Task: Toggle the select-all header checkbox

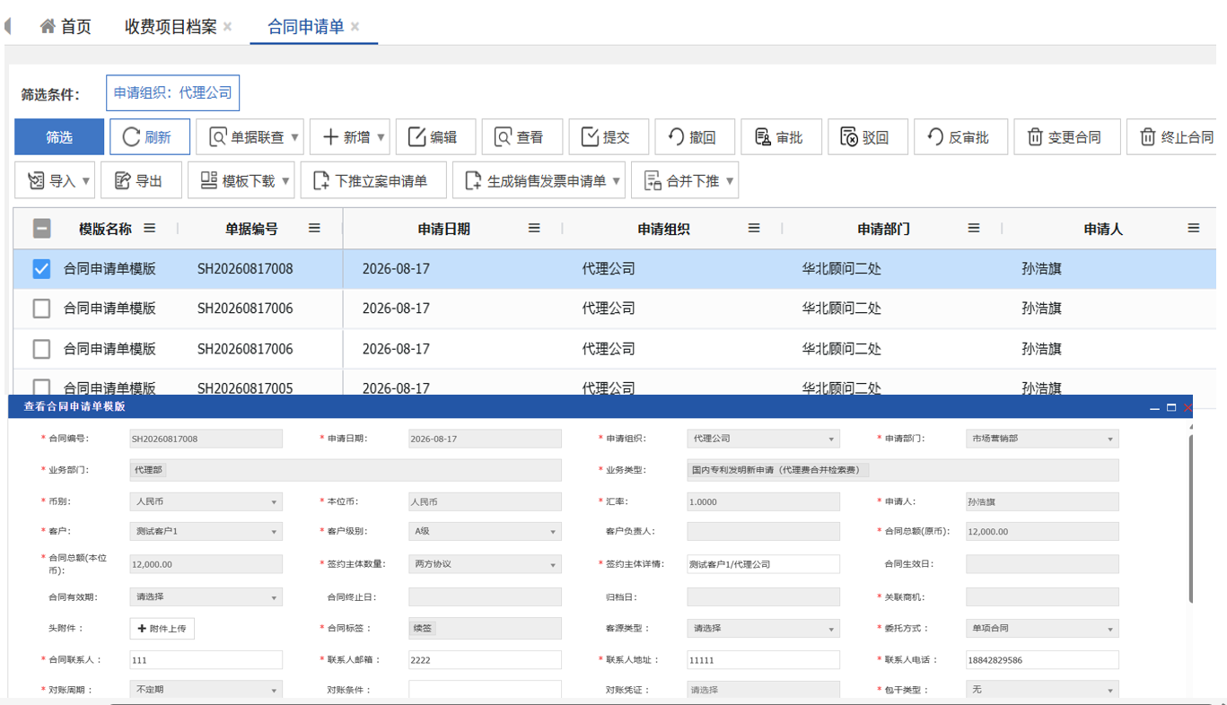Action: pyautogui.click(x=41, y=229)
